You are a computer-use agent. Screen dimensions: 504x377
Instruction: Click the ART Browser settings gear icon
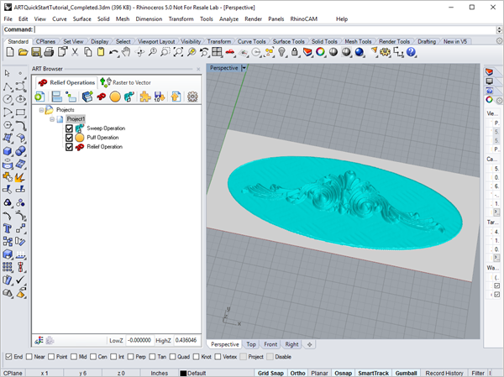[192, 97]
